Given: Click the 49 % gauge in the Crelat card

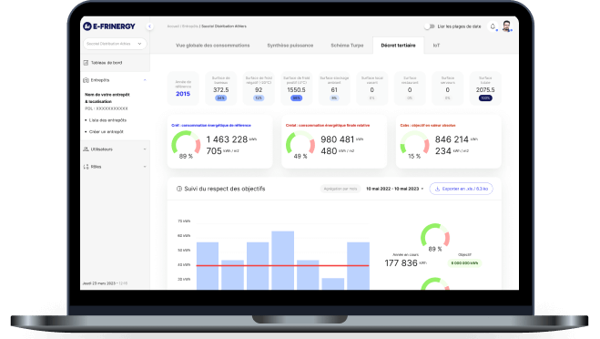Looking at the screenshot, I should tap(300, 144).
